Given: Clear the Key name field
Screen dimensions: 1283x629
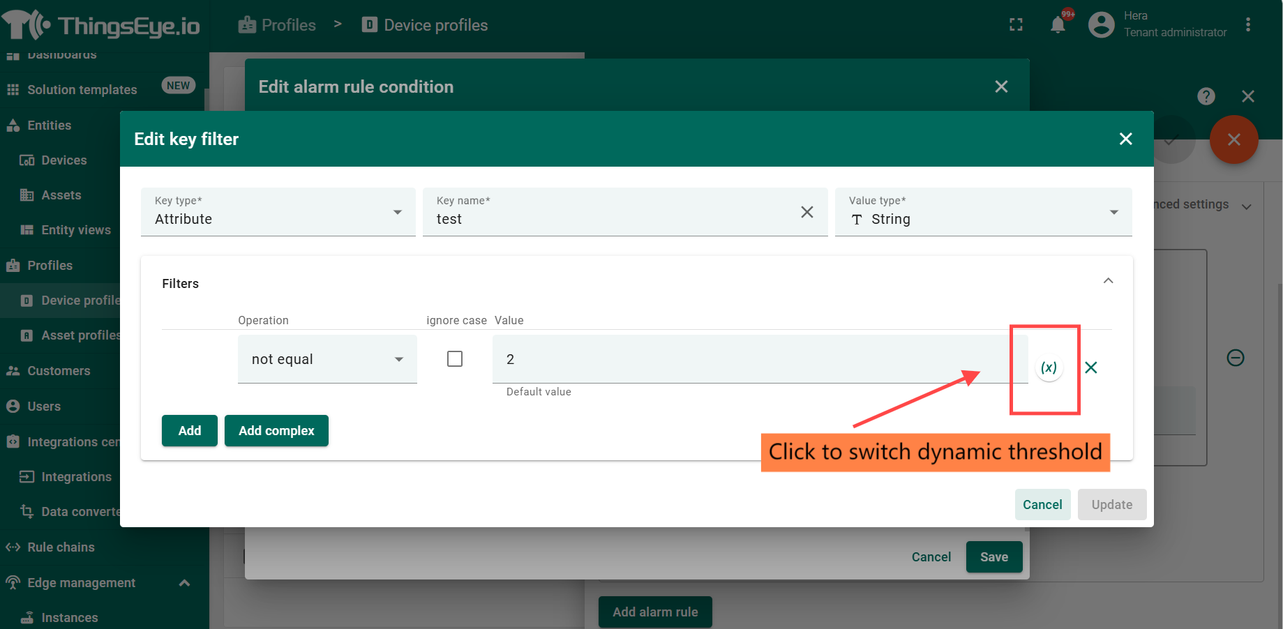Looking at the screenshot, I should pos(806,212).
